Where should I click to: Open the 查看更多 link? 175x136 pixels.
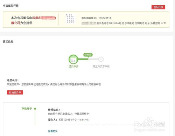pos(53,131)
